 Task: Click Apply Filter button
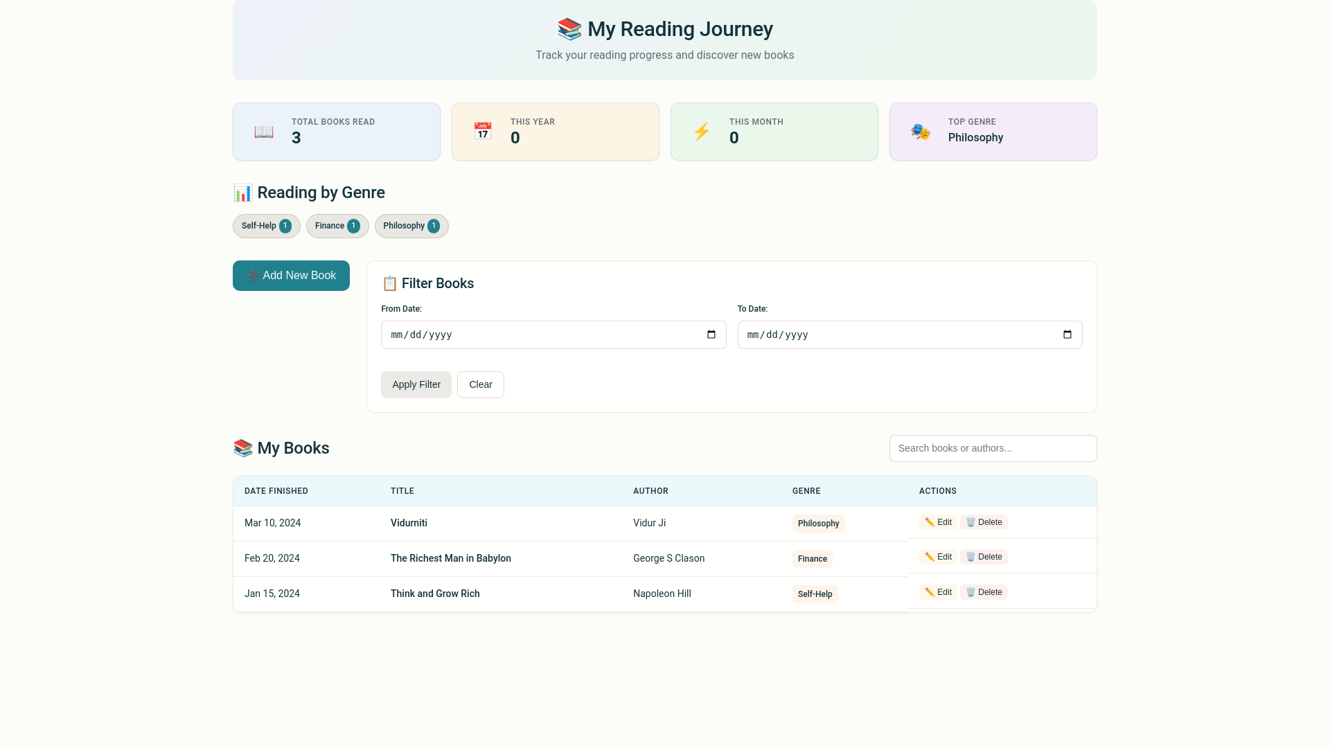416,384
